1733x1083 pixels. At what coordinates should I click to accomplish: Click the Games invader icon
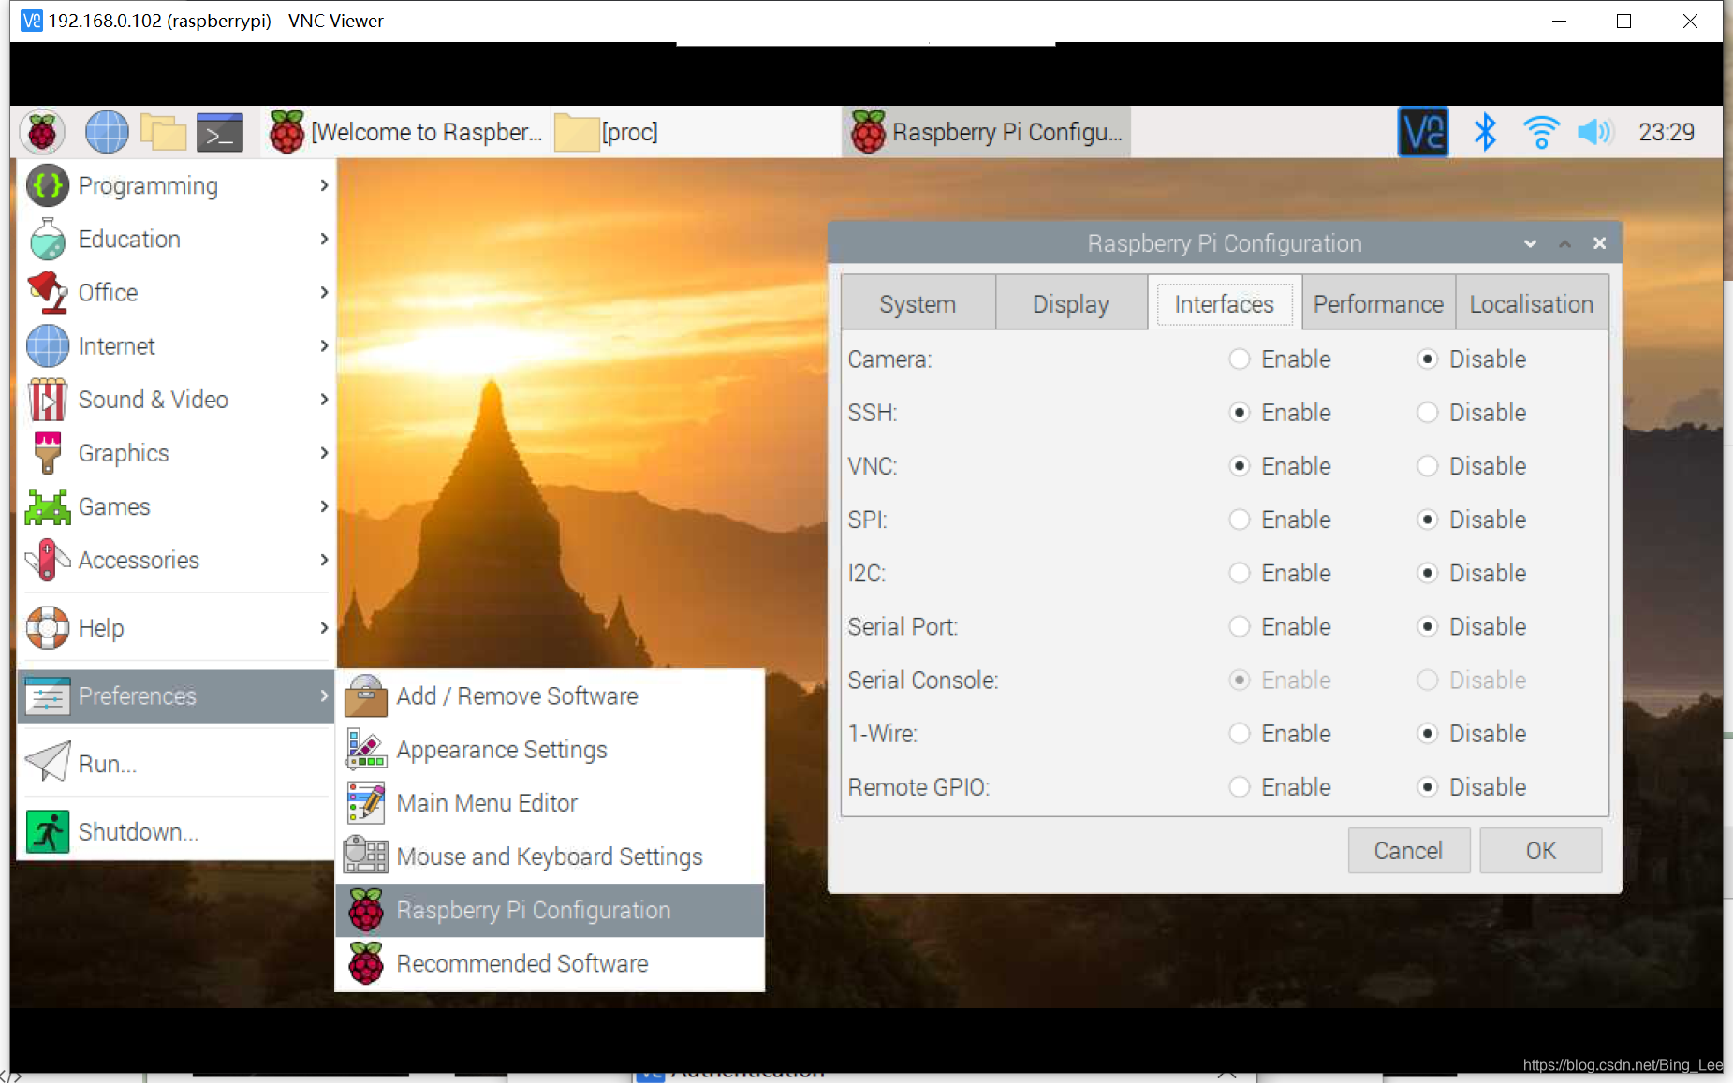pyautogui.click(x=48, y=506)
